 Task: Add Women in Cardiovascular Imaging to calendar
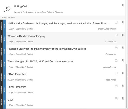click(x=116, y=35)
